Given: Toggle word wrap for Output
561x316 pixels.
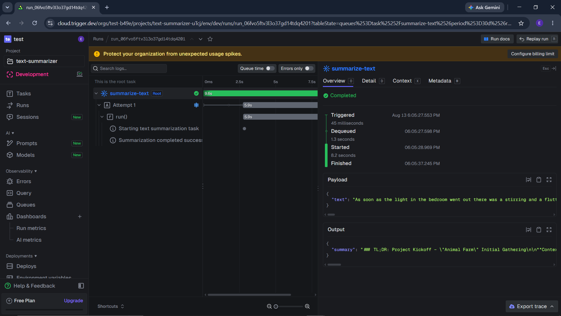Looking at the screenshot, I should click(529, 230).
